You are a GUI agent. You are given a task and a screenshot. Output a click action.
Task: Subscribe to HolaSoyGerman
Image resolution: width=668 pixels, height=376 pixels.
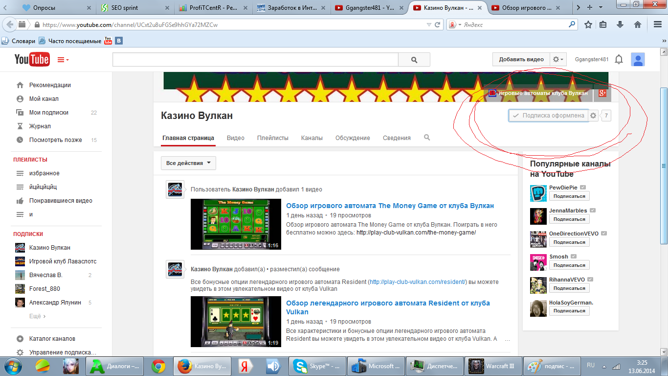point(569,311)
